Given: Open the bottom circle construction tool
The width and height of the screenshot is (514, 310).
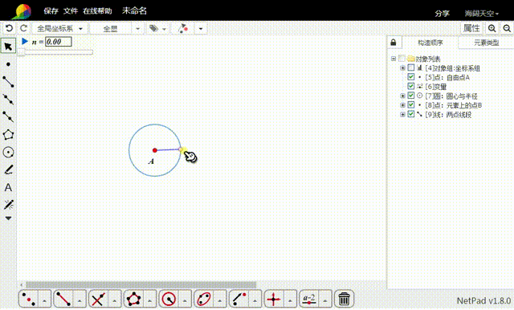Looking at the screenshot, I should click(169, 299).
